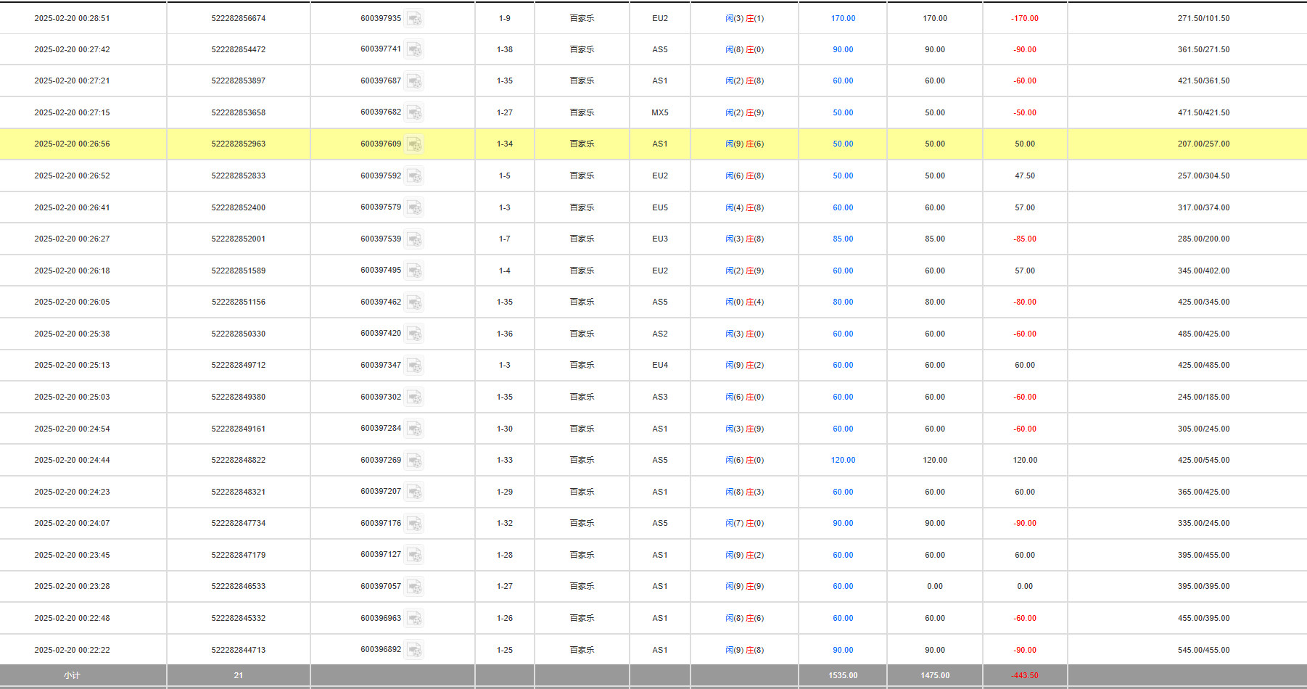Click replay icon next to 600397176
Screen dimensions: 1307x689
(x=414, y=524)
